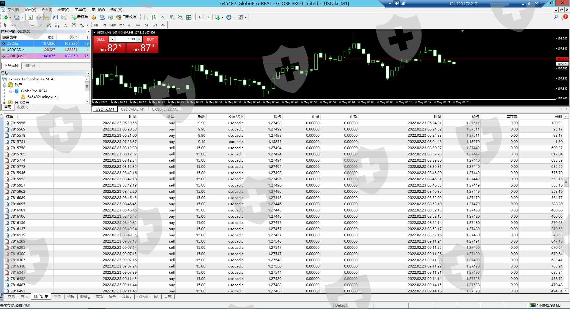Collapse the GlobePro-REAL tree node
Screen dimensions: 570x309
coord(11,91)
